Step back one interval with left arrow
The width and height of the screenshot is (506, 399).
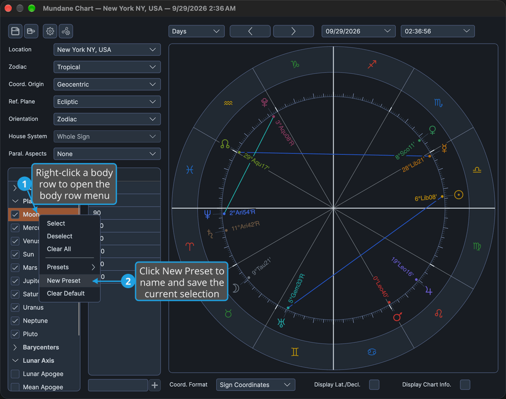pyautogui.click(x=250, y=31)
